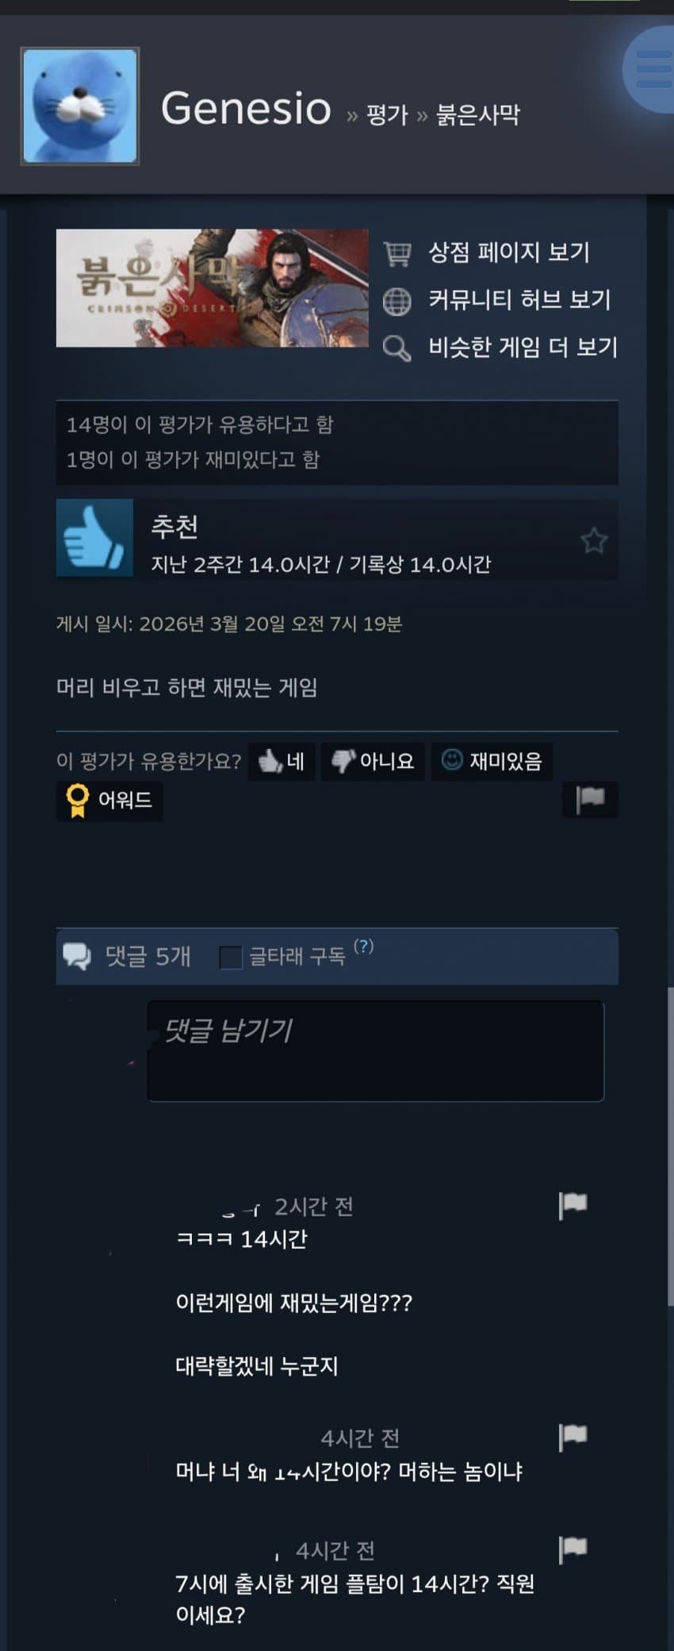Open the 상점 페이지 보기 link
Viewport: 674px width, 1651px height.
coord(509,253)
